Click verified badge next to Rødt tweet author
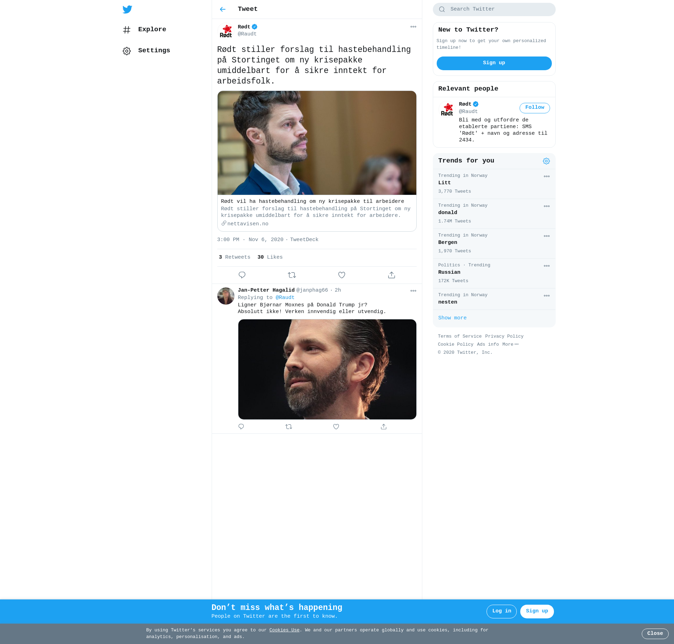 255,27
